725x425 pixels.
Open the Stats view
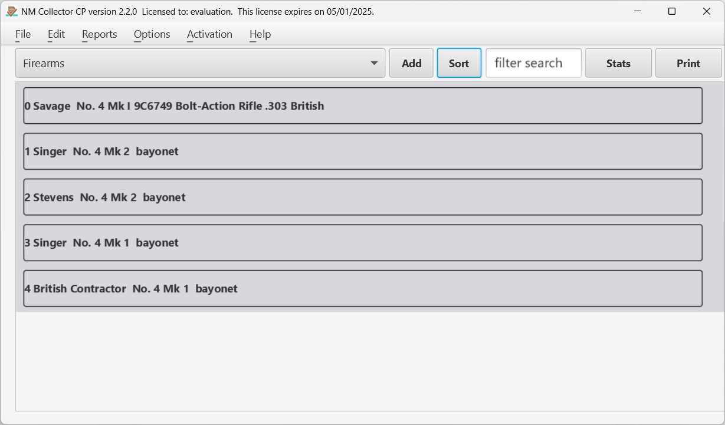(618, 63)
